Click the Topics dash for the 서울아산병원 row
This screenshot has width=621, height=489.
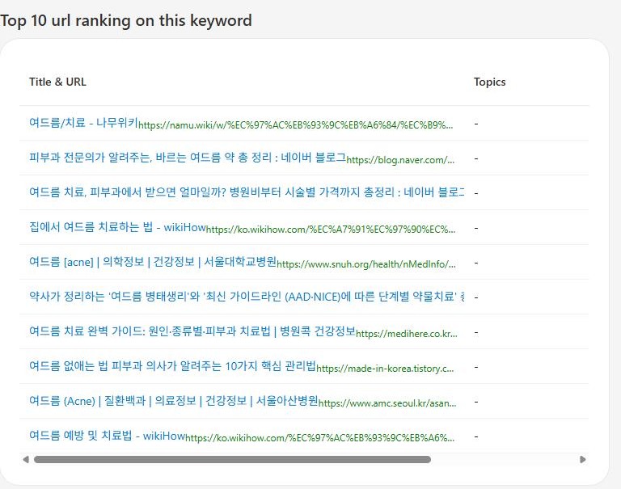(476, 402)
